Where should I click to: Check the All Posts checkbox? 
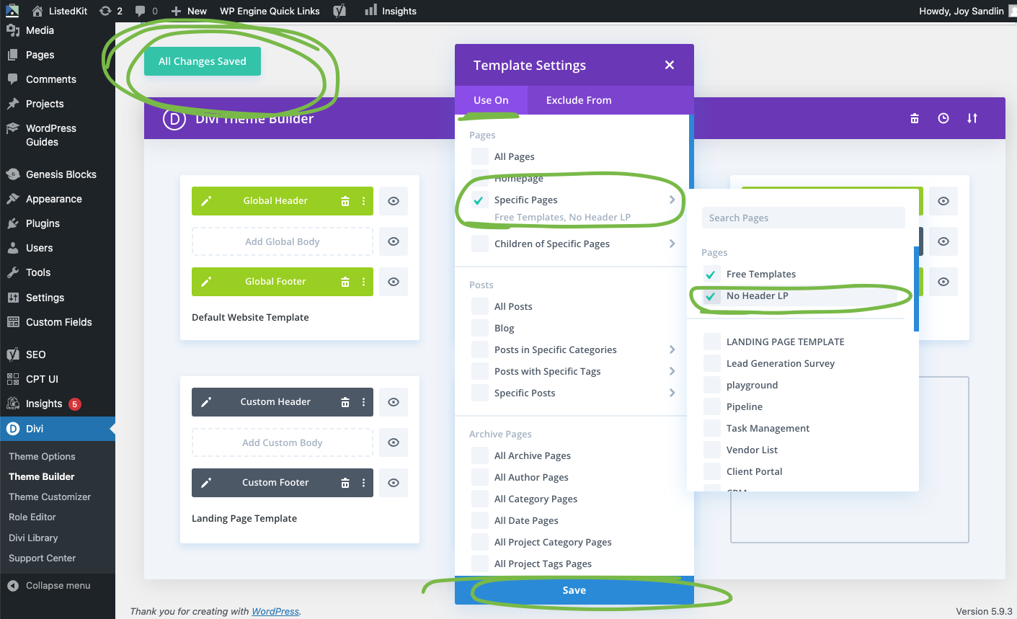click(479, 306)
